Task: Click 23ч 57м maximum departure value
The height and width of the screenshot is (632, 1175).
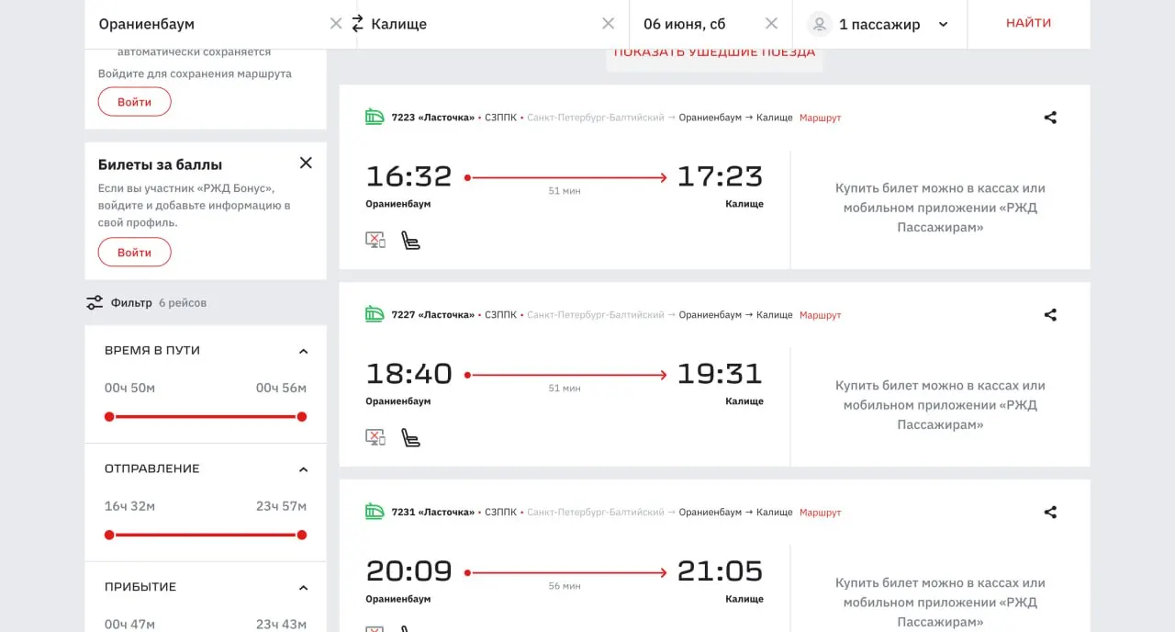Action: 281,507
